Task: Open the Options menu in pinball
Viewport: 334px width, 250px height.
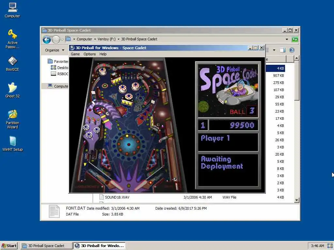Action: tap(89, 54)
